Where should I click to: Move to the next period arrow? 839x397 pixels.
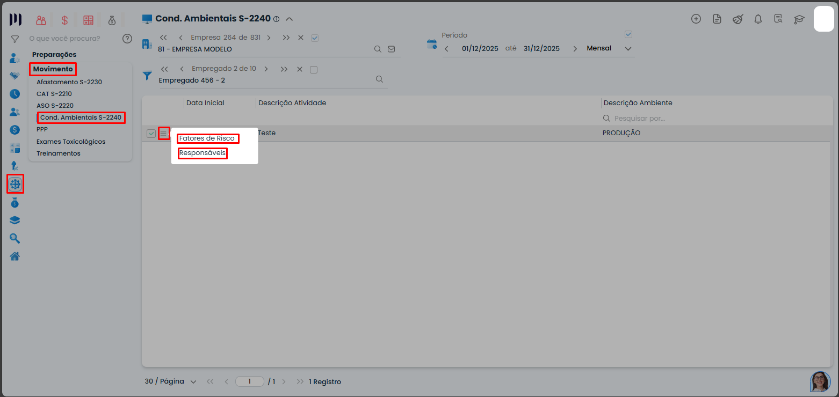point(575,49)
